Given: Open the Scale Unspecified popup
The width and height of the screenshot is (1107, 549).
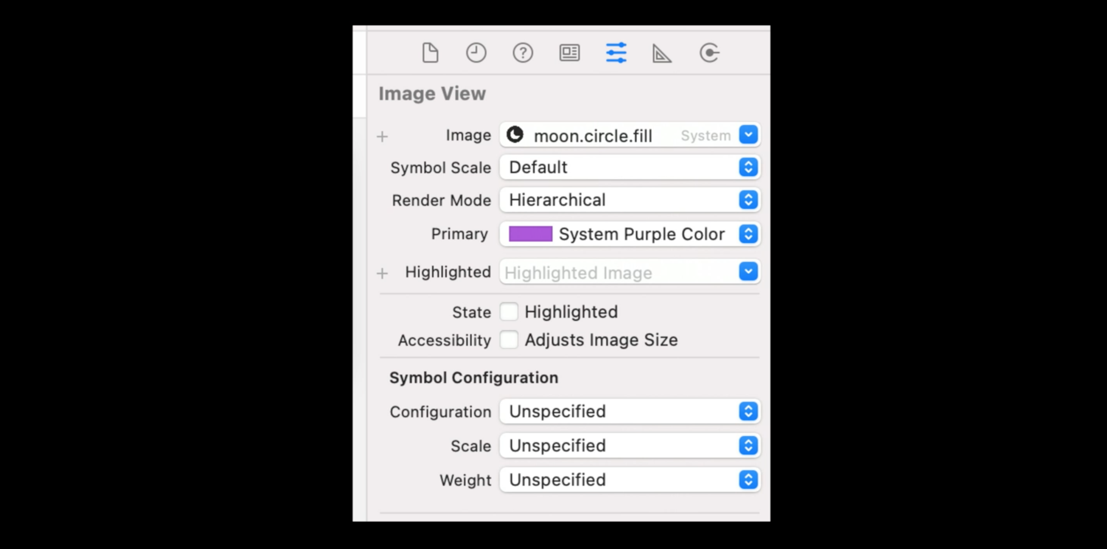Looking at the screenshot, I should [630, 445].
